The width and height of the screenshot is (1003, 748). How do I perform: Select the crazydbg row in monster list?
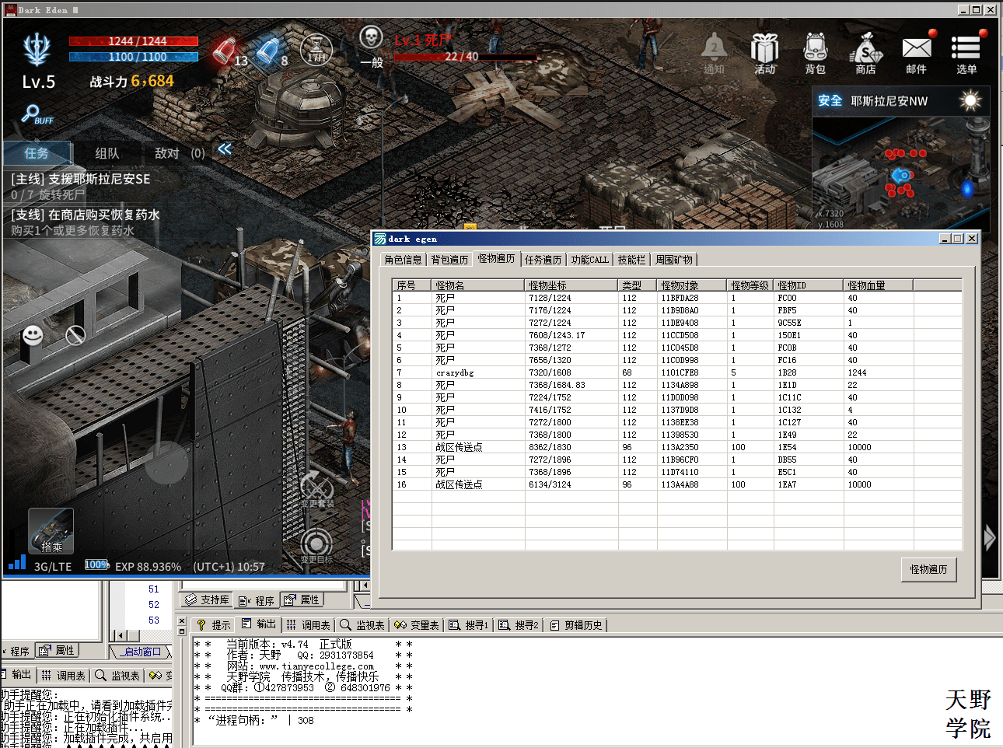[676, 372]
